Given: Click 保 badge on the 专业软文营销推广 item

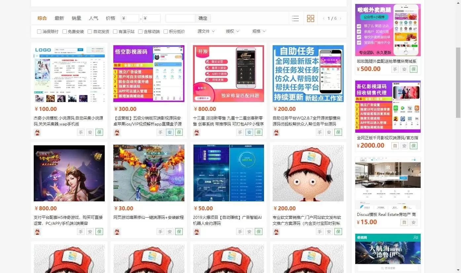Looking at the screenshot, I should pyautogui.click(x=338, y=232).
